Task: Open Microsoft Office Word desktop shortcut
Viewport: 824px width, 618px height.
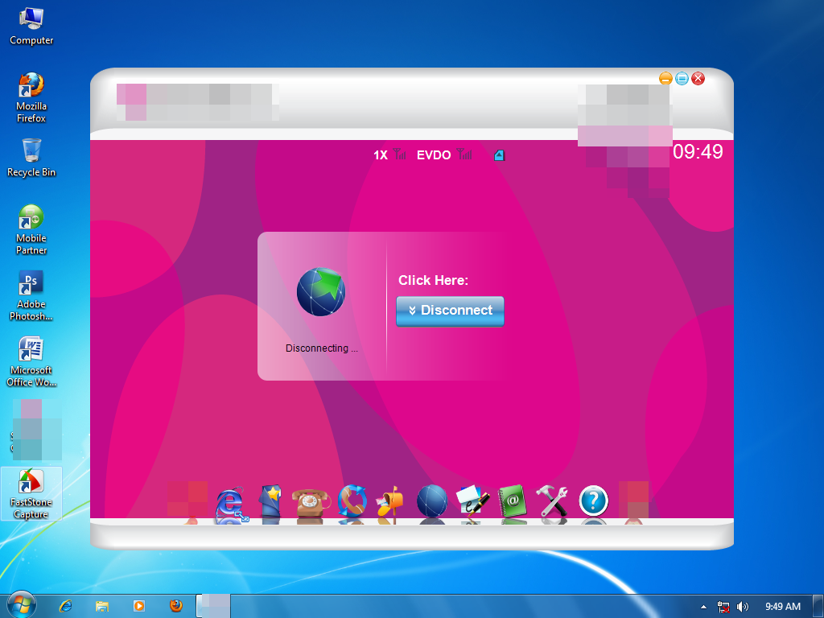Action: (x=31, y=361)
